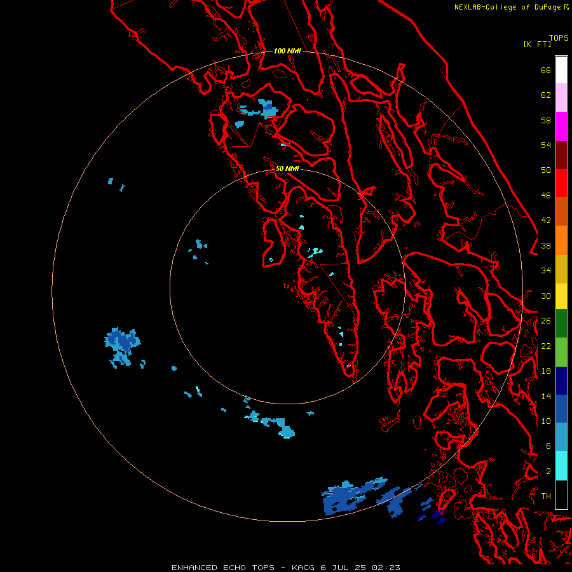
Task: Click the legend value 22
Action: (546, 346)
